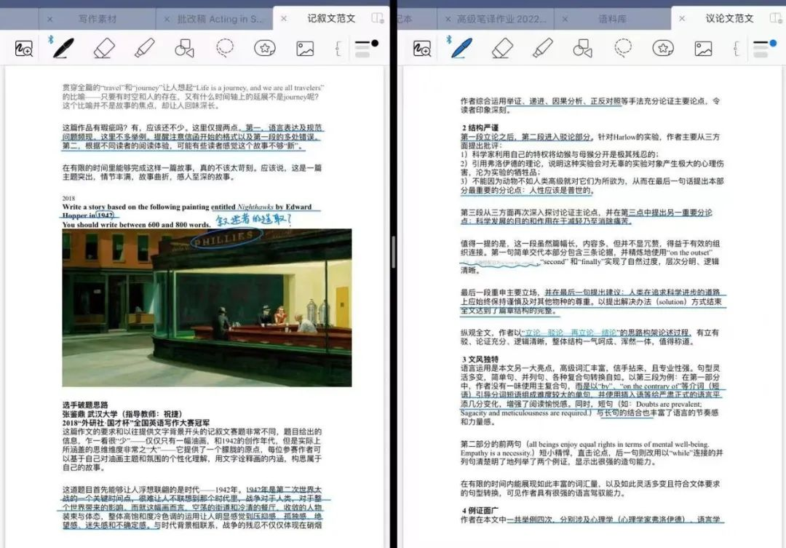This screenshot has height=548, width=786.
Task: Click the Nighthawks painting image
Action: pyautogui.click(x=207, y=307)
